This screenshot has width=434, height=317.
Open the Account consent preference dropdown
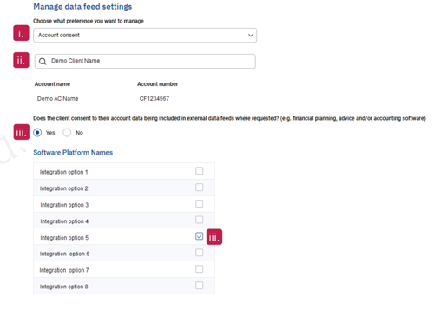point(145,36)
